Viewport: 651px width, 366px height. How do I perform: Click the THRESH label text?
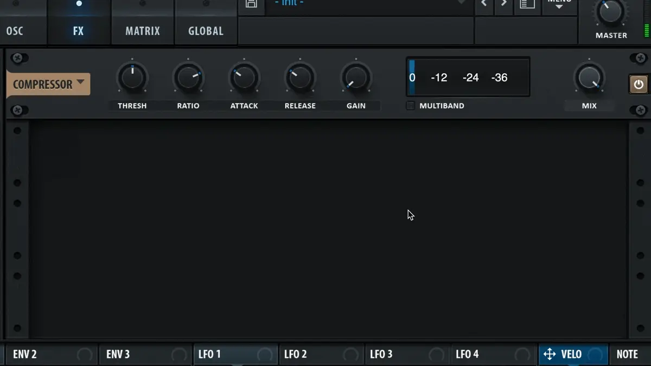coord(132,106)
